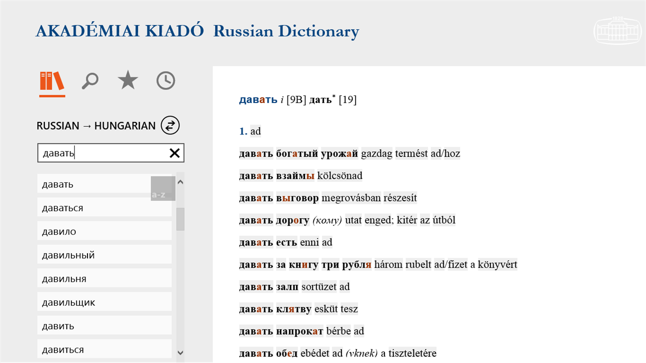The image size is (646, 363).
Task: Click 'enni' in the давать есть line
Action: (x=309, y=242)
